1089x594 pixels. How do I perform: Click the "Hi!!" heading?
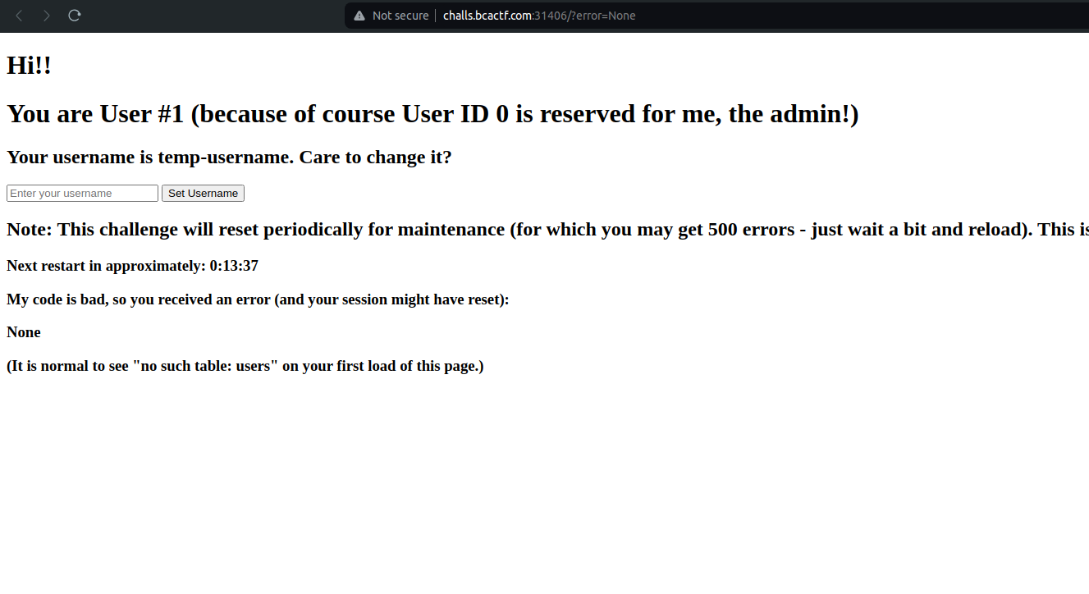coord(29,66)
